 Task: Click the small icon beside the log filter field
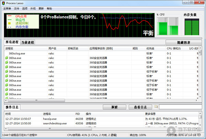[x=156, y=107]
